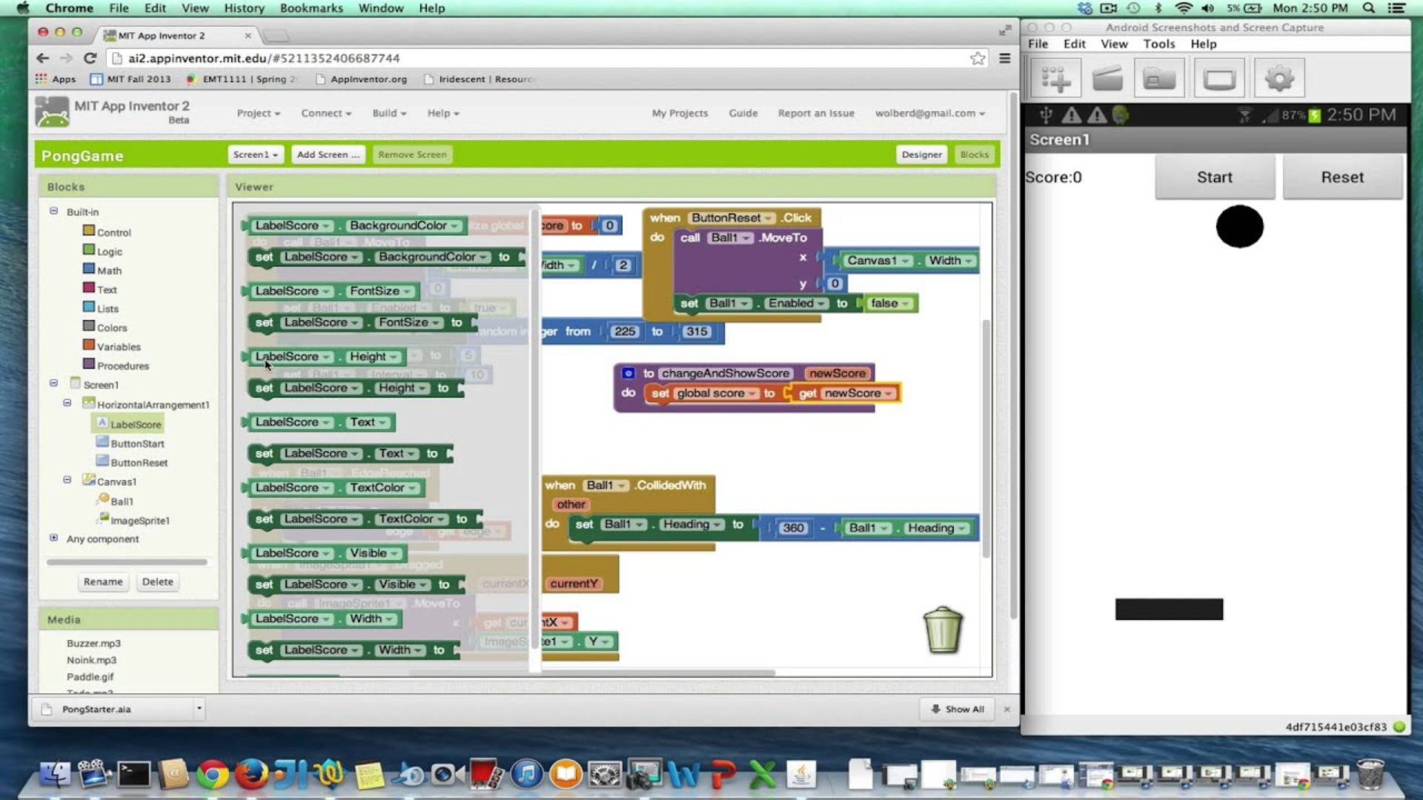Click the Chrome address bar URL

click(x=264, y=59)
